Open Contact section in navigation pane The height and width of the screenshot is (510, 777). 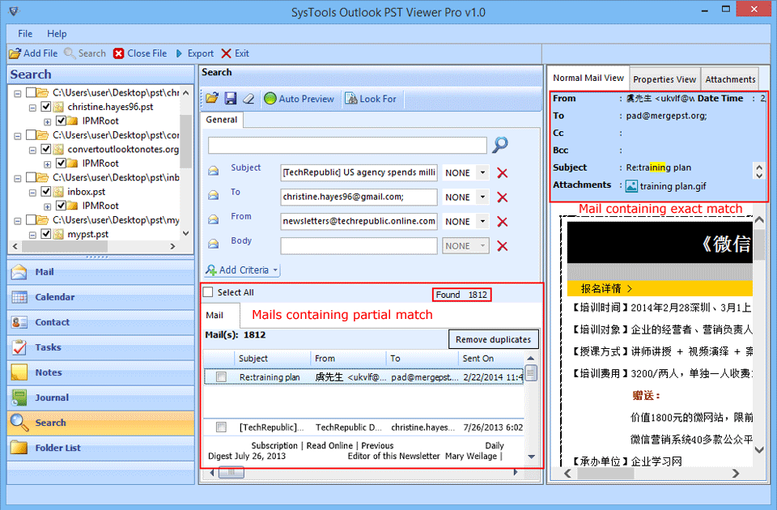(x=101, y=322)
